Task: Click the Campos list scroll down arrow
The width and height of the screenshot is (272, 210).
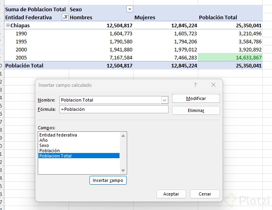Action: (x=123, y=171)
